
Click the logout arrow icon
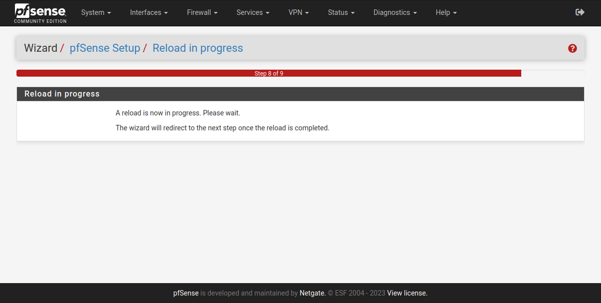point(580,12)
